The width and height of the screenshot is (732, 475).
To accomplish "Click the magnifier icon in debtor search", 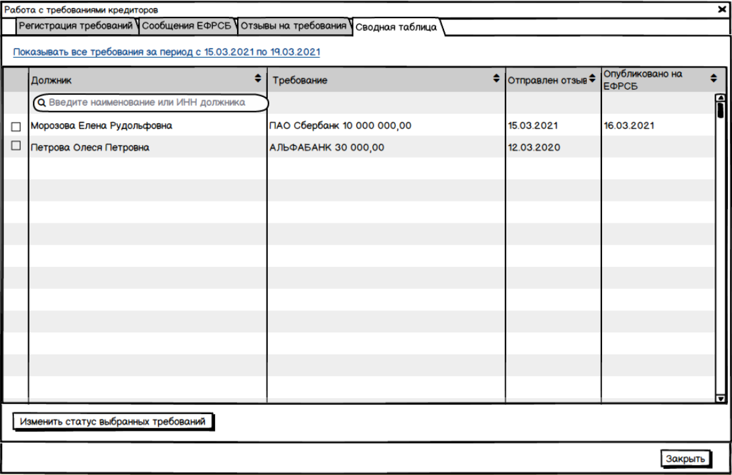I will (41, 103).
